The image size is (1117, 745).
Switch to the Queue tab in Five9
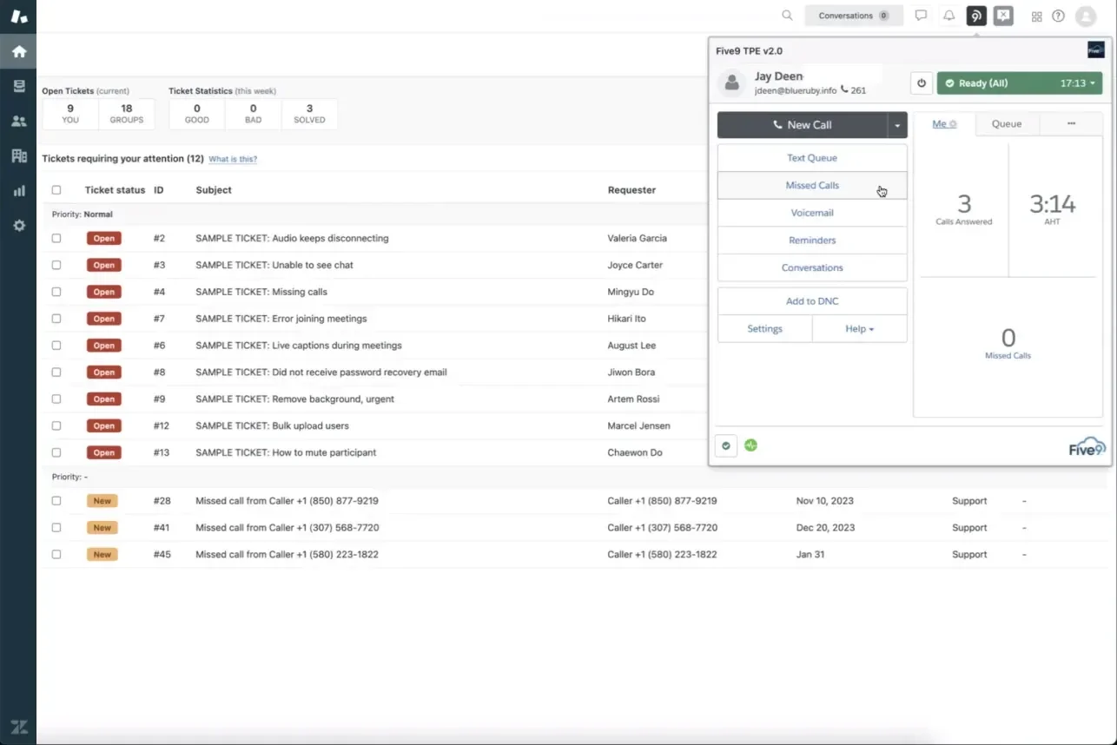coord(1006,123)
